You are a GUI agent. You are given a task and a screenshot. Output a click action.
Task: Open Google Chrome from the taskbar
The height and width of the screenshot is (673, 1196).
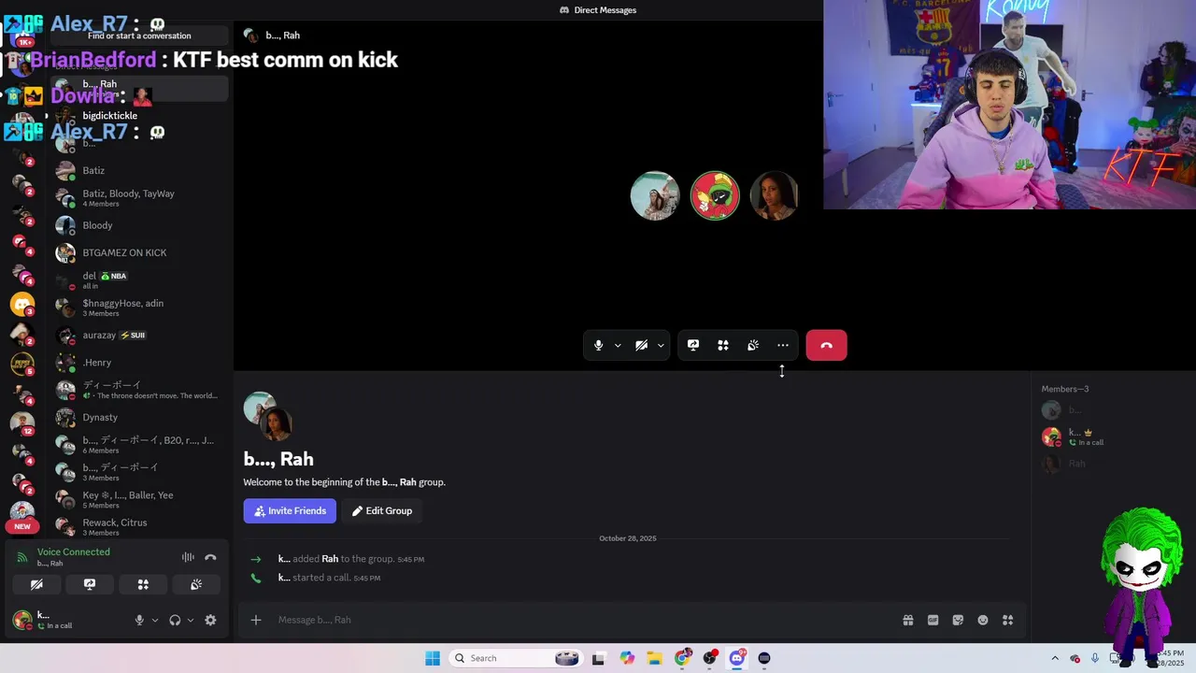pos(682,658)
